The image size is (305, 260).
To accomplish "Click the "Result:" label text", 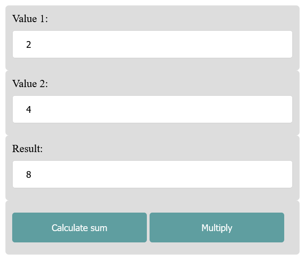I will click(27, 149).
